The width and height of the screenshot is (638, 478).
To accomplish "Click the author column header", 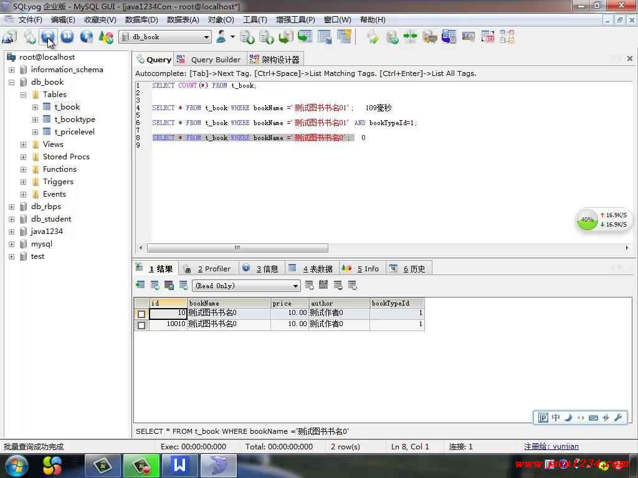I will click(x=339, y=303).
